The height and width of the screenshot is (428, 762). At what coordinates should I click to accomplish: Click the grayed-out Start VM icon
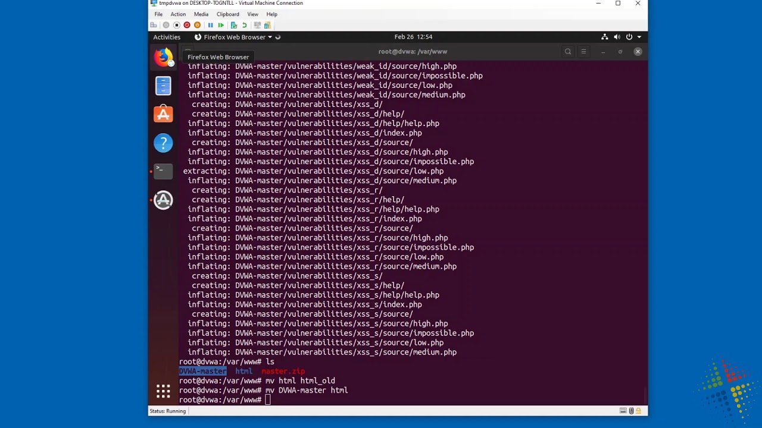tap(166, 25)
